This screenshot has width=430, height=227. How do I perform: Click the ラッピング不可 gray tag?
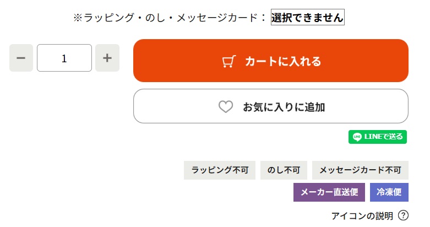pyautogui.click(x=220, y=170)
